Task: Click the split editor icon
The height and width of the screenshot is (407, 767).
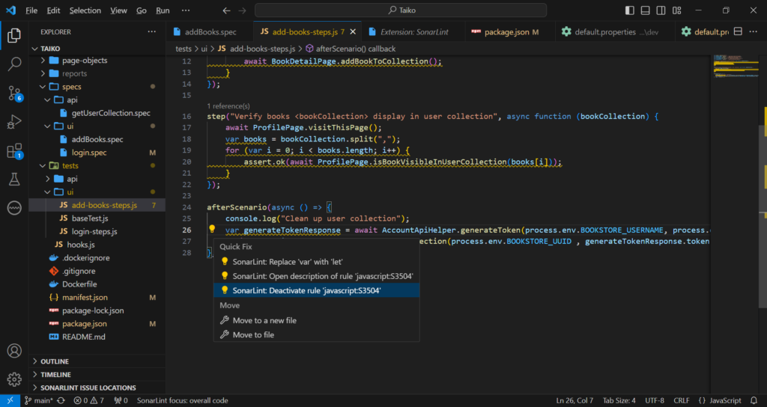Action: (x=739, y=32)
